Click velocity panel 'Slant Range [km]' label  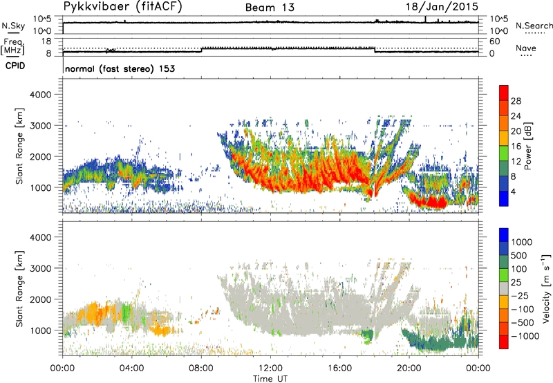pos(19,288)
